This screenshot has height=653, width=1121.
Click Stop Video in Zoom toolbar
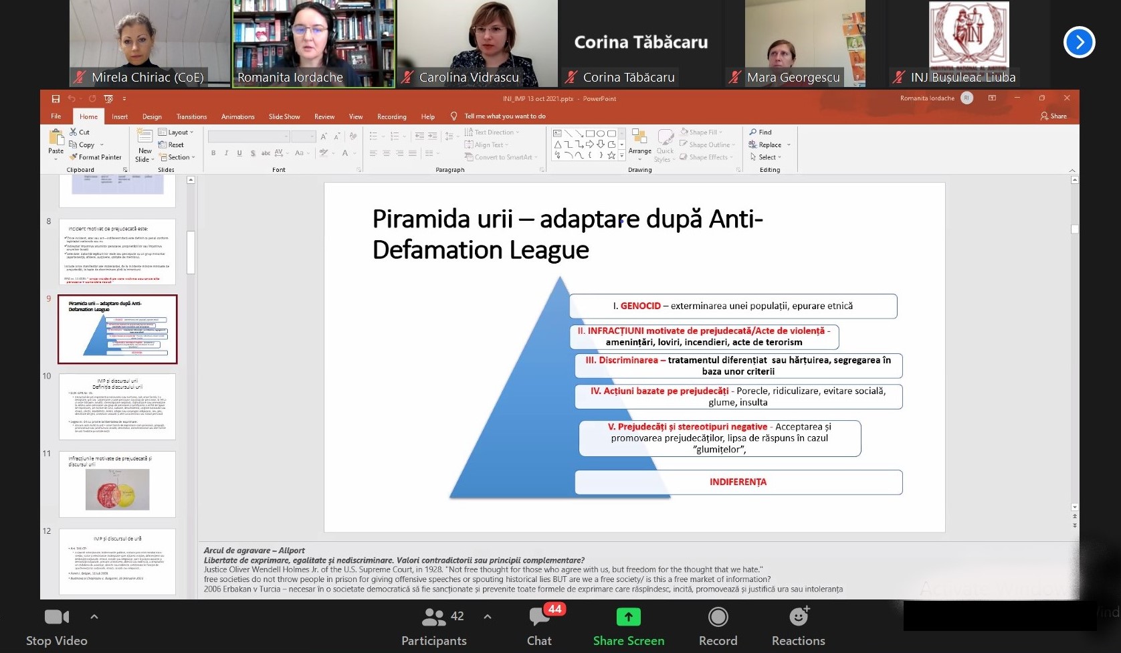[57, 627]
